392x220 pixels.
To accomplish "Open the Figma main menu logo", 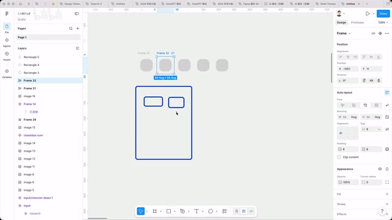I will click(7, 13).
